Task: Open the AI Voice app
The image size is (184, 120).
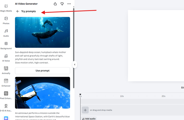Action: click(6, 58)
